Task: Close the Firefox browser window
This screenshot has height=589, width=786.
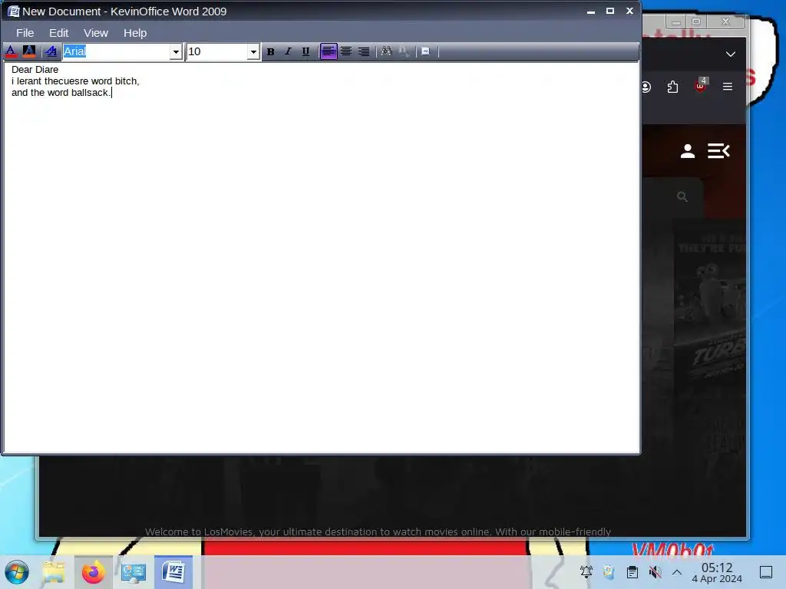Action: tap(726, 21)
